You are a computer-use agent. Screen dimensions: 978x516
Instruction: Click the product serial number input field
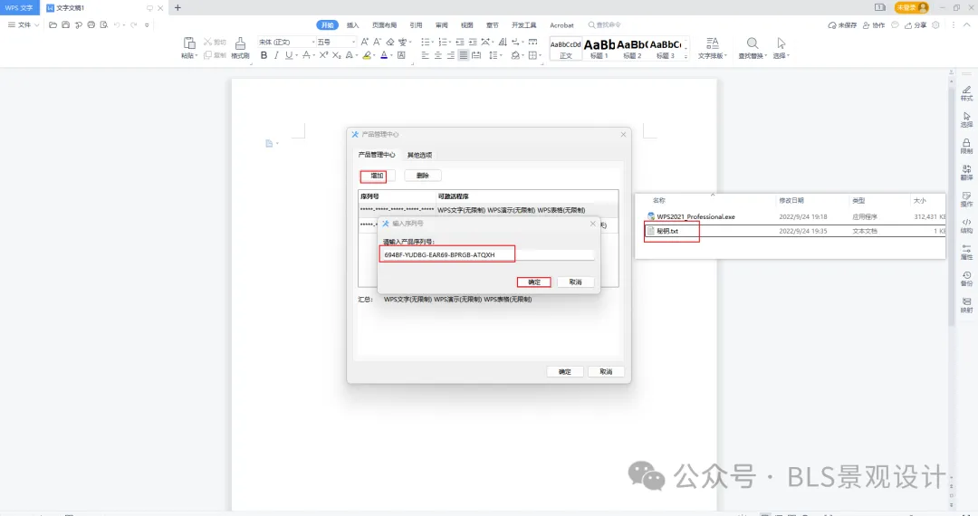tap(488, 255)
